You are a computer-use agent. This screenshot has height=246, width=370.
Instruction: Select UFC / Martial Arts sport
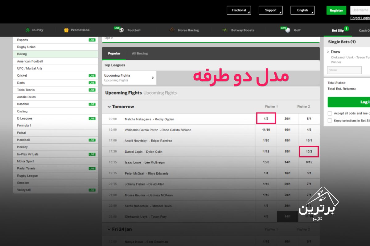pyautogui.click(x=55, y=69)
